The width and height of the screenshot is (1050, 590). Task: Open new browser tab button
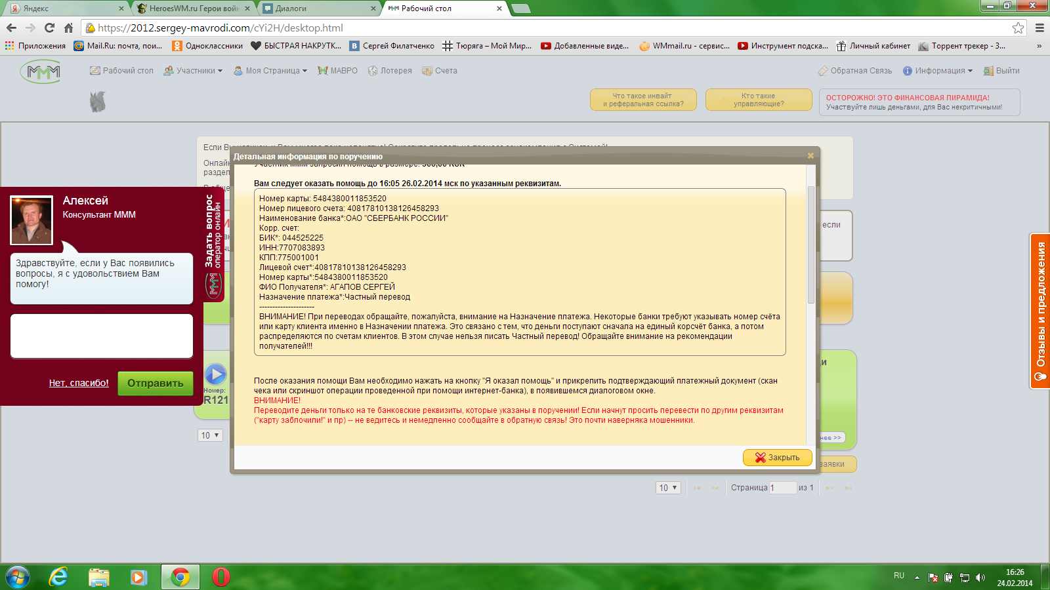point(520,9)
